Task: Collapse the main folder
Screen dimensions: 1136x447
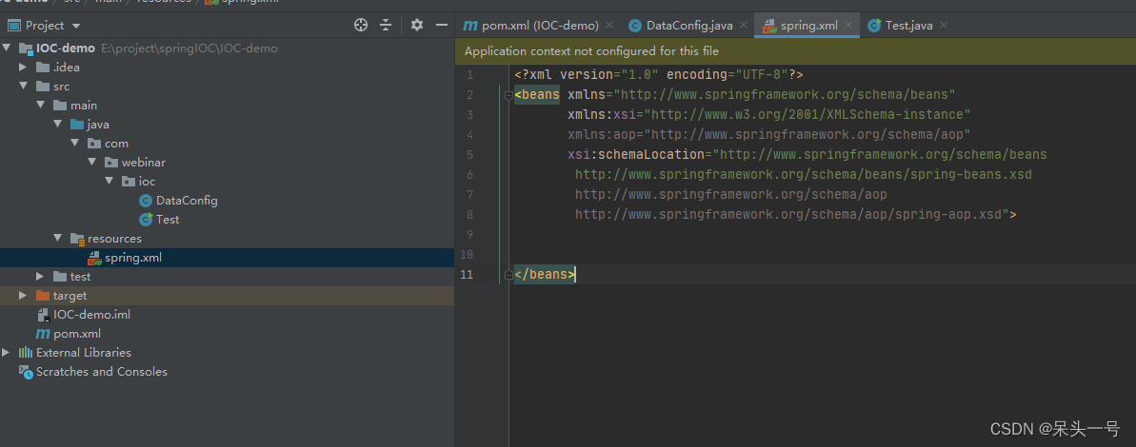Action: click(x=41, y=105)
